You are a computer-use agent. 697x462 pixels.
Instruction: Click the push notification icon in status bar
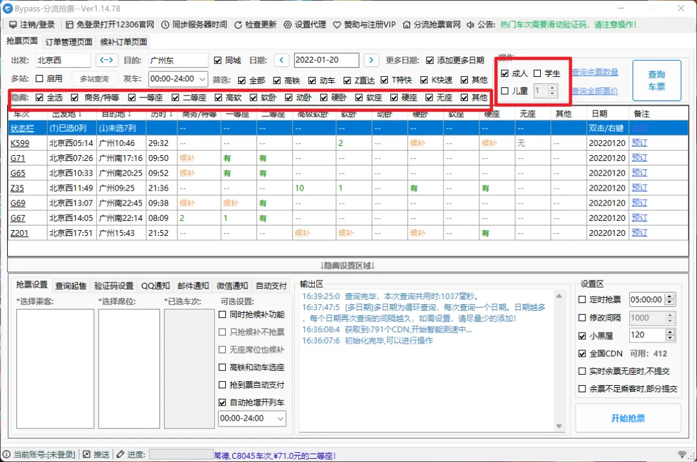point(86,454)
